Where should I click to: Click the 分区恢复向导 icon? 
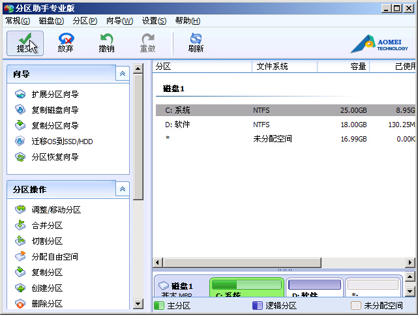pos(20,157)
